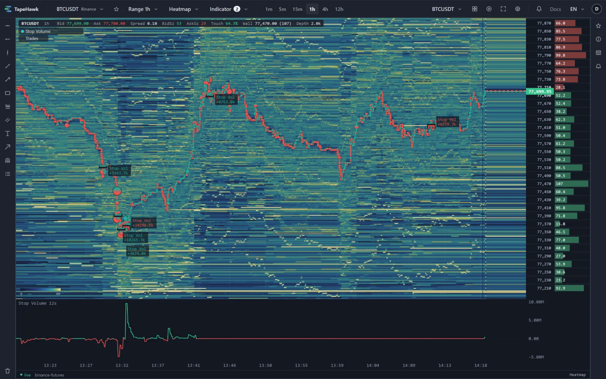Start replay with the play icon
Viewport: 606px width, 379px height.
pos(489,9)
